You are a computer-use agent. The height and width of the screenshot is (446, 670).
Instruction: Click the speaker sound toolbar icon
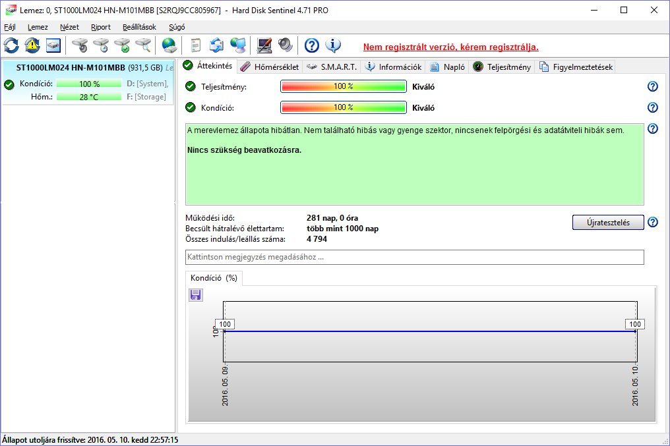tap(285, 45)
